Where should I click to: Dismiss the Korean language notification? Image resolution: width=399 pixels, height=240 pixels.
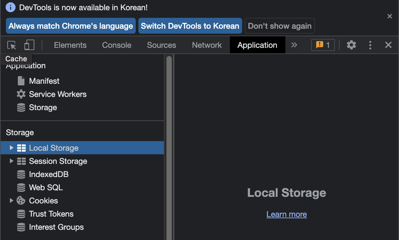click(x=389, y=16)
